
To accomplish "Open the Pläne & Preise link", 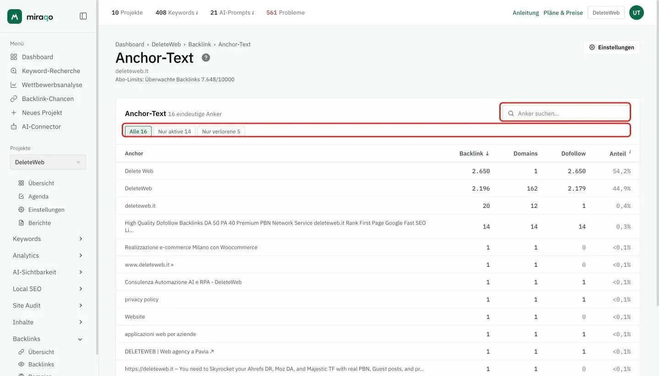I will coord(563,13).
